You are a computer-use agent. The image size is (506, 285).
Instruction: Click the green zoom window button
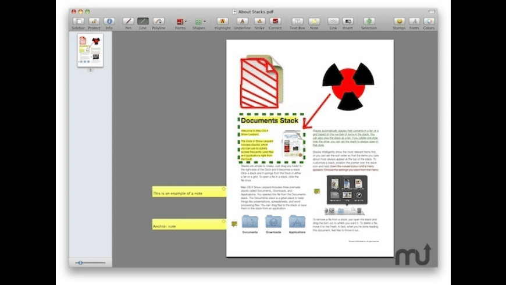[x=87, y=12]
